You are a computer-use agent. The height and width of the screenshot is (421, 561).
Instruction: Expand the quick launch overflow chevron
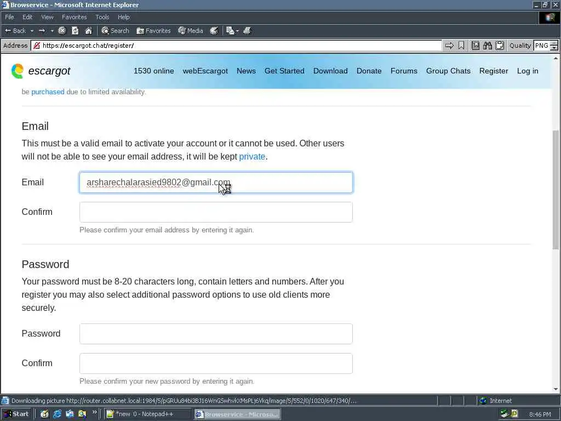coord(94,412)
